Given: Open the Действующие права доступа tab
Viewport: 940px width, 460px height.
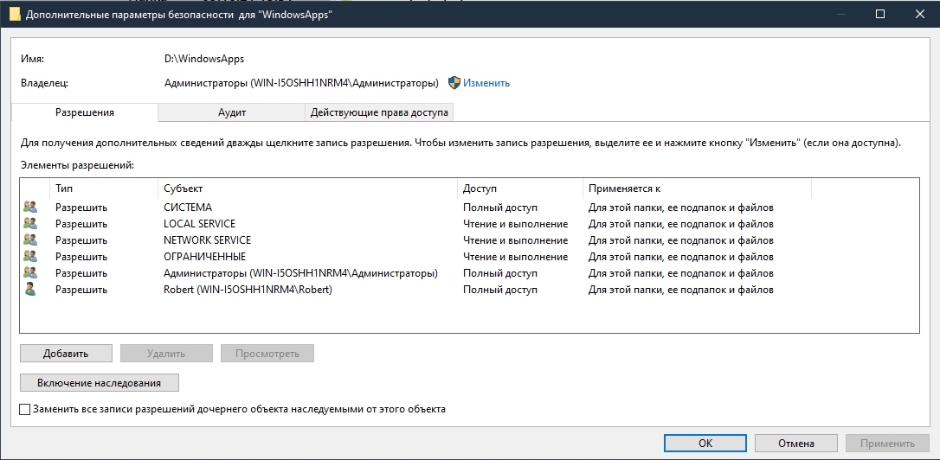Looking at the screenshot, I should point(380,112).
